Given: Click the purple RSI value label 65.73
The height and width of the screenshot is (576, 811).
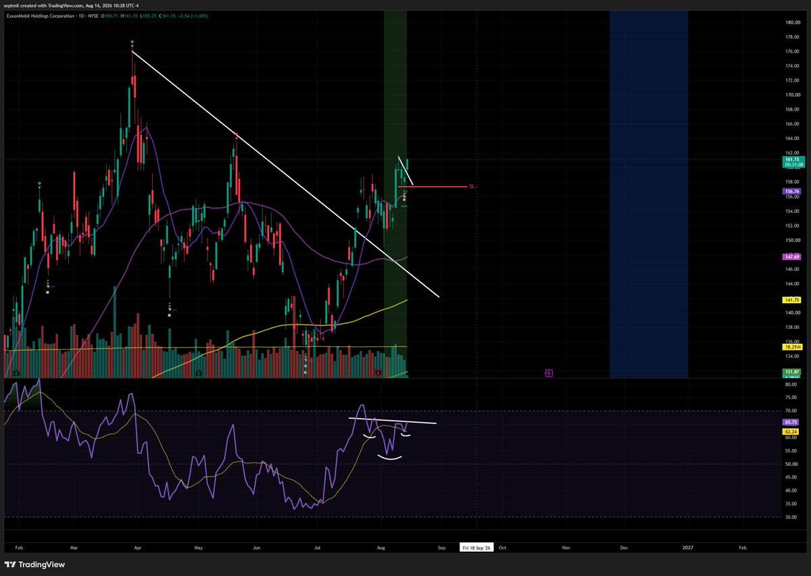Looking at the screenshot, I should (791, 421).
